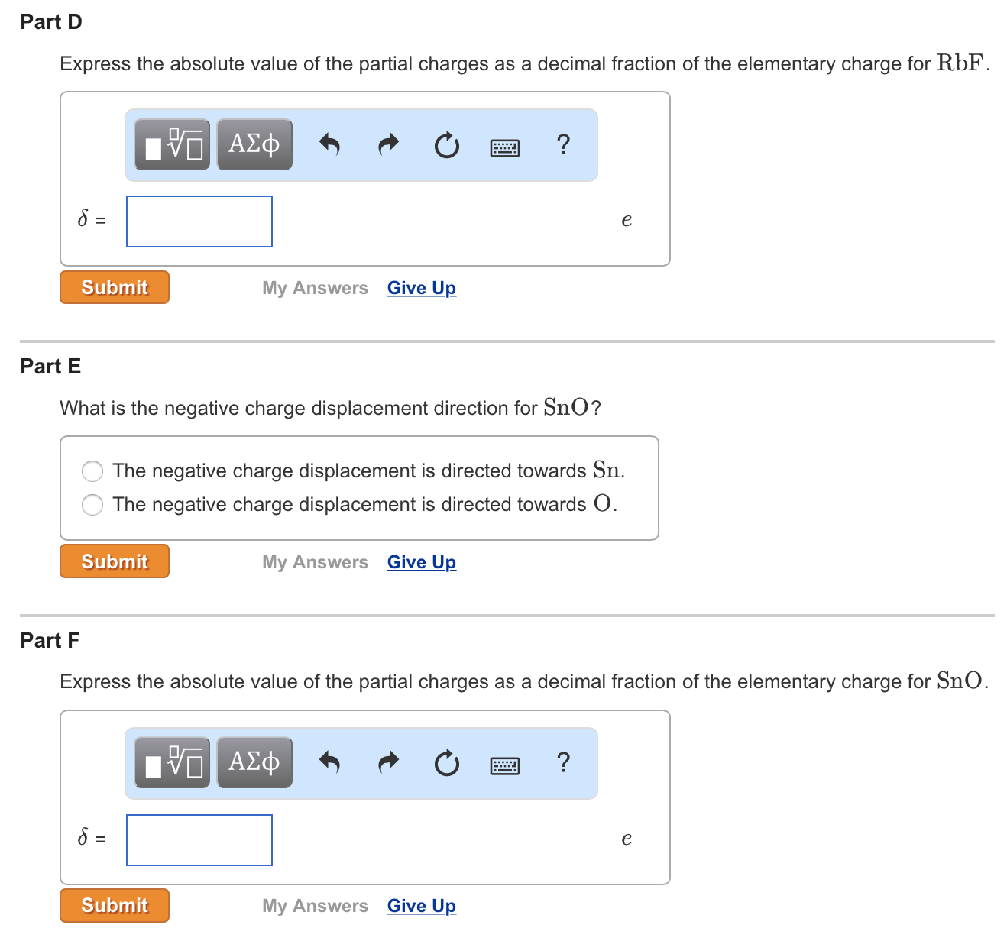The image size is (1007, 941).
Task: Open the math template palette in Part F
Action: coord(171,762)
